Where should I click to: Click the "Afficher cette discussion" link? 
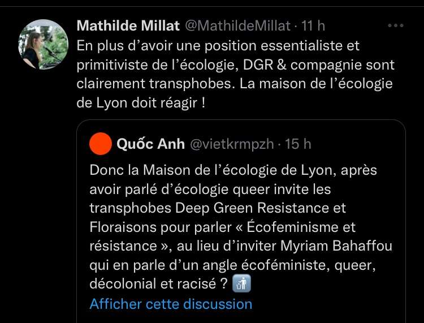[x=171, y=304]
